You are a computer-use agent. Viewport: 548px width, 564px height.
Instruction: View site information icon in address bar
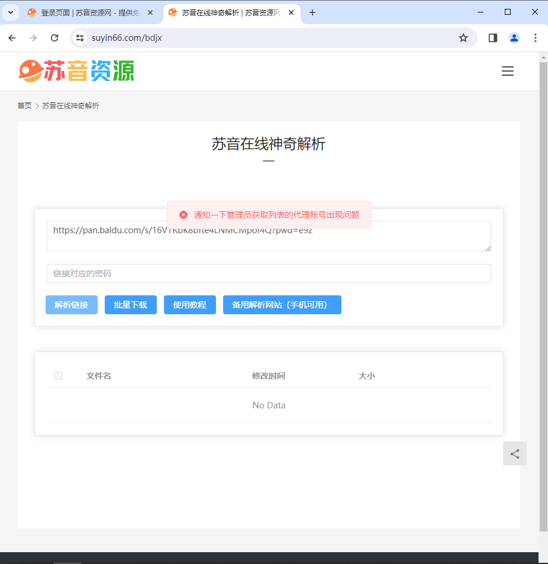pos(80,38)
